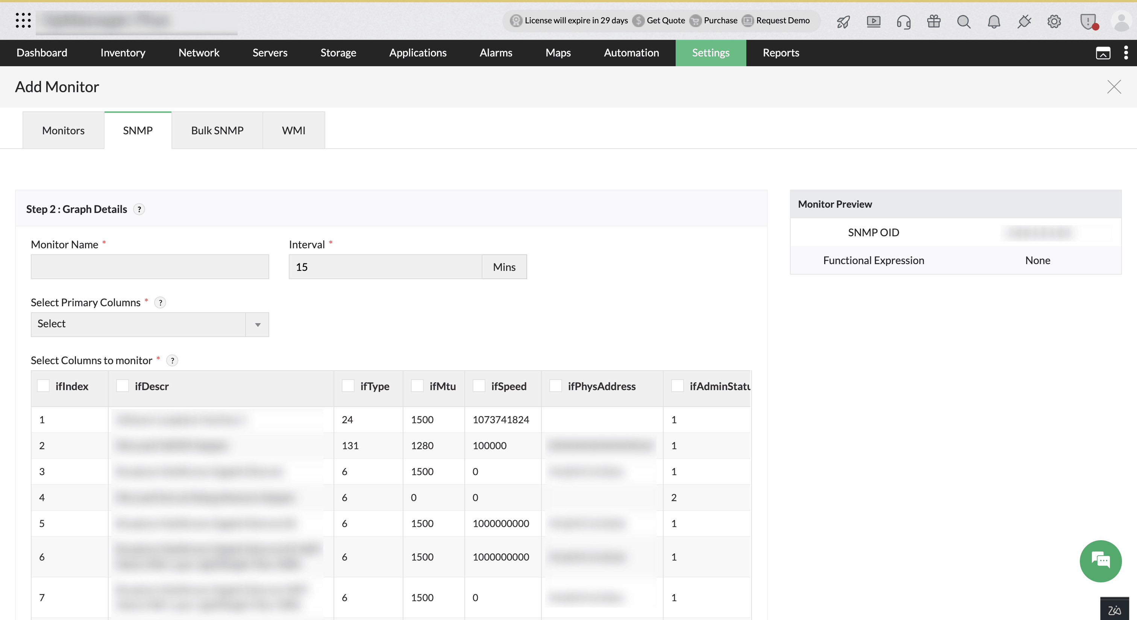Open the Applications menu
Viewport: 1137px width, 620px height.
click(x=418, y=53)
